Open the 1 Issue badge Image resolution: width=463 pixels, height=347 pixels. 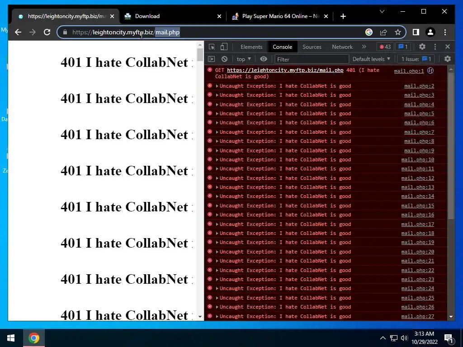coord(416,59)
